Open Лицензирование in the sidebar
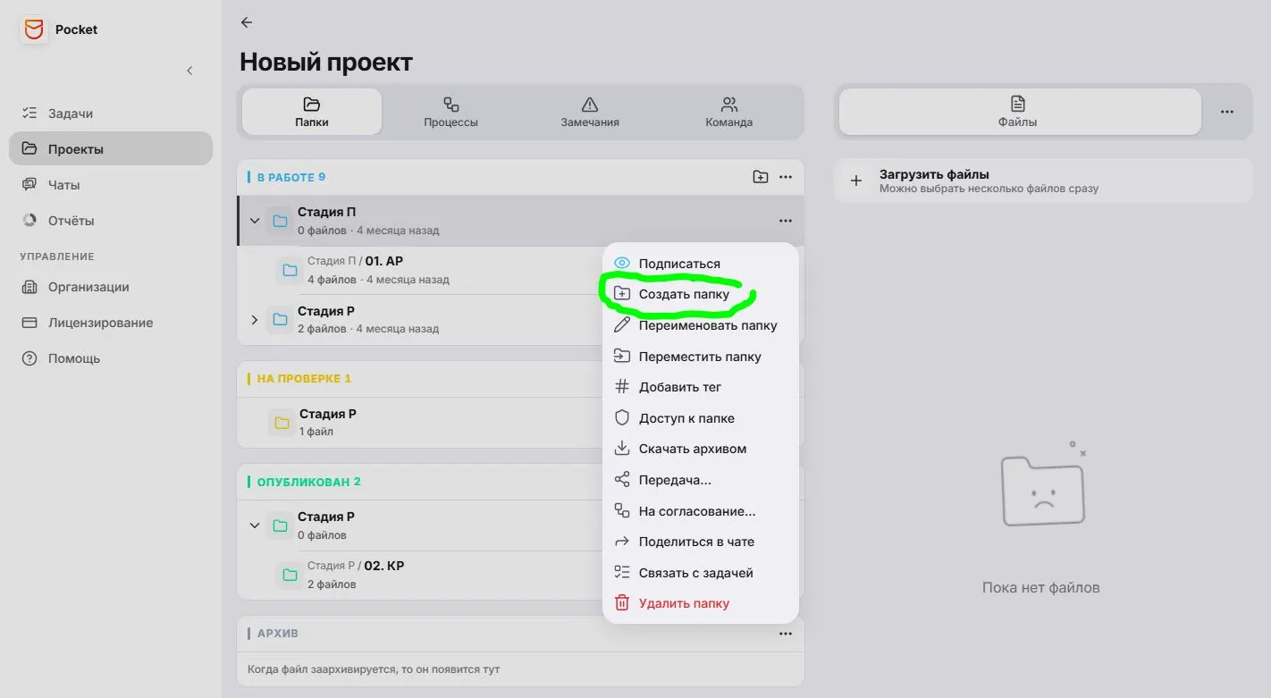The width and height of the screenshot is (1271, 698). click(111, 323)
